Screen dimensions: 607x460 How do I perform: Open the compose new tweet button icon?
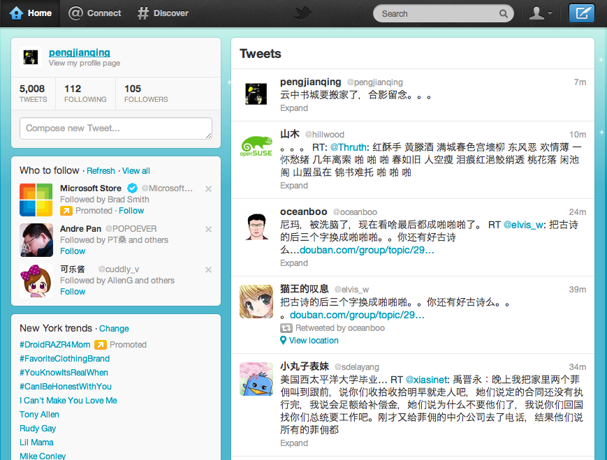[581, 13]
